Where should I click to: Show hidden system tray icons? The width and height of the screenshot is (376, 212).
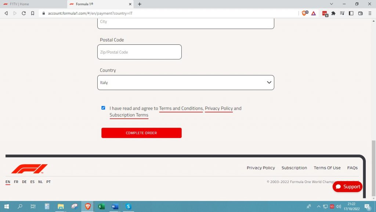tap(318, 206)
